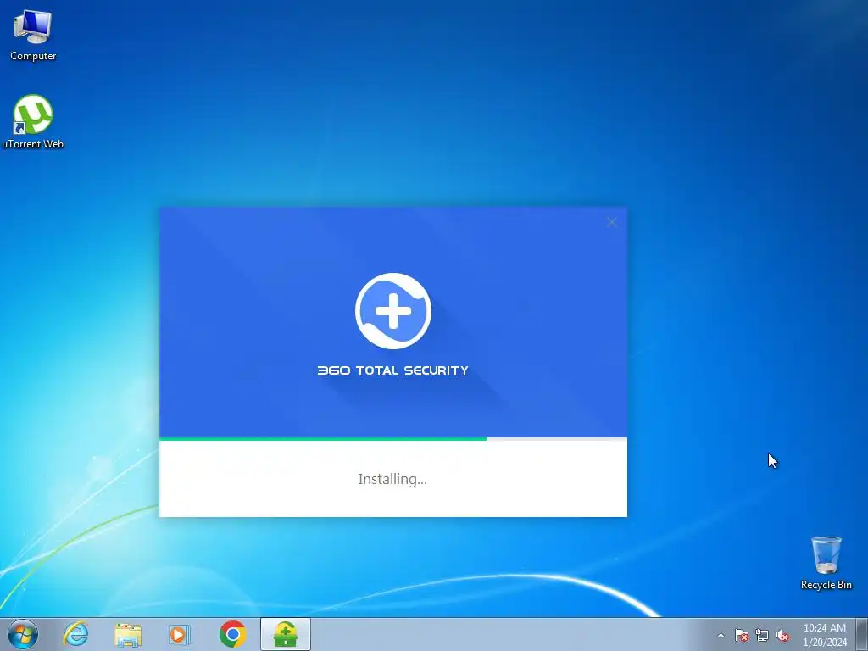
Task: Select the 360 installer taskbar button
Action: coord(285,634)
